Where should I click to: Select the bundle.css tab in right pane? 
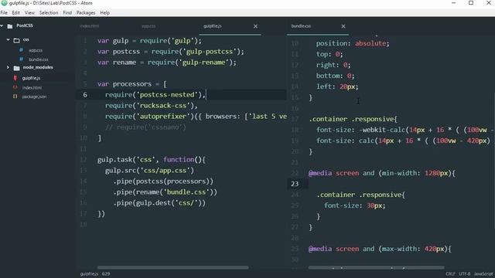(301, 26)
